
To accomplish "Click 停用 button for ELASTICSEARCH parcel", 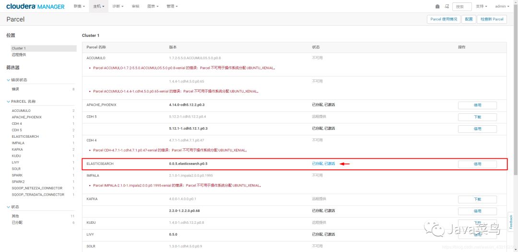I will tap(477, 164).
